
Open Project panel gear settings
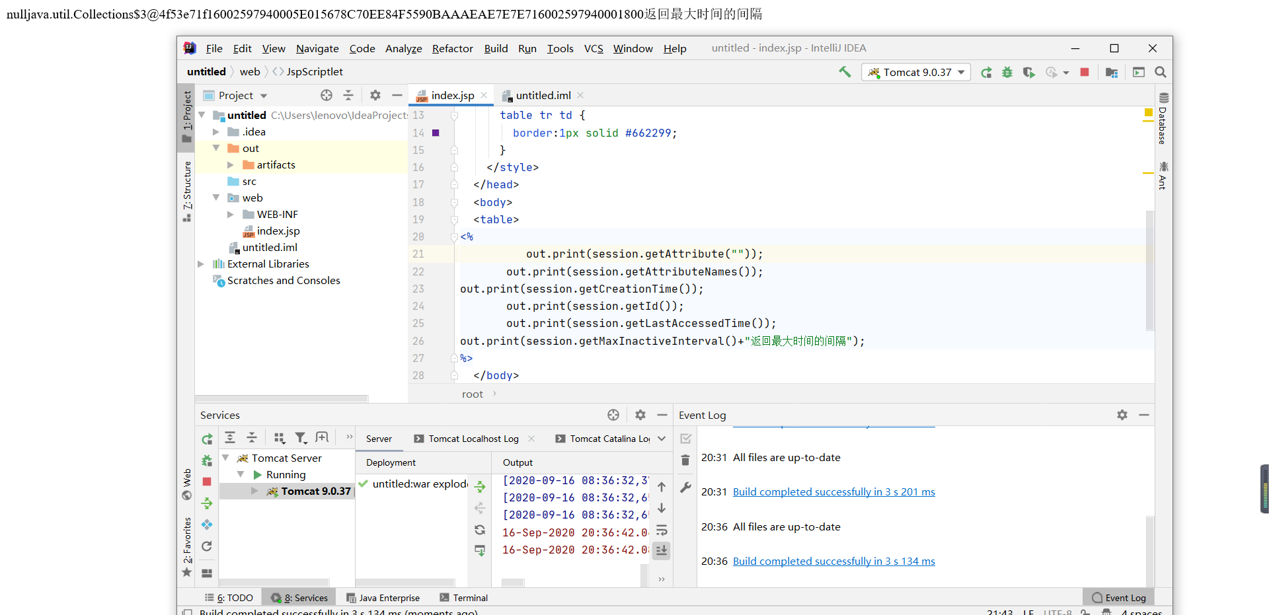coord(375,95)
